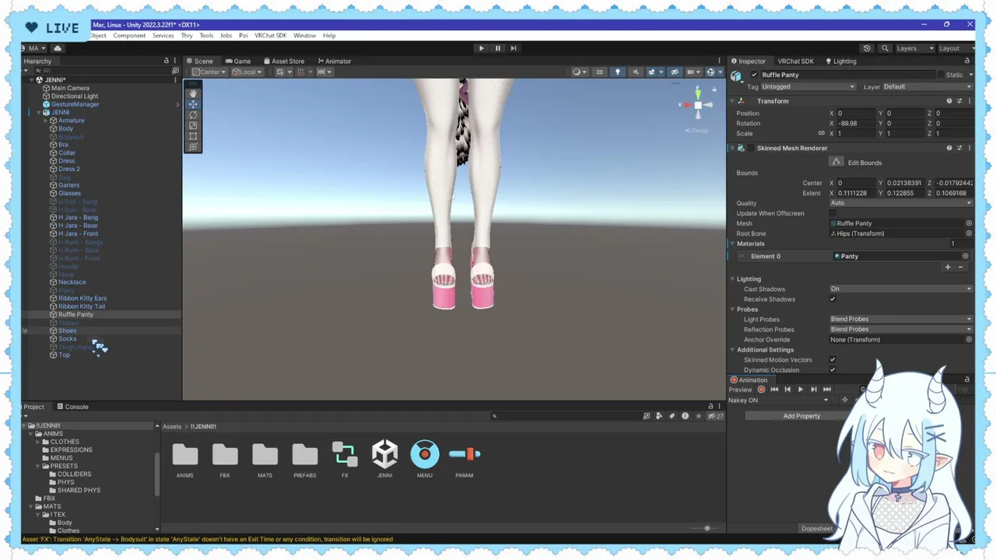The image size is (996, 560).
Task: Click the Unity cloud services icon
Action: pos(57,48)
